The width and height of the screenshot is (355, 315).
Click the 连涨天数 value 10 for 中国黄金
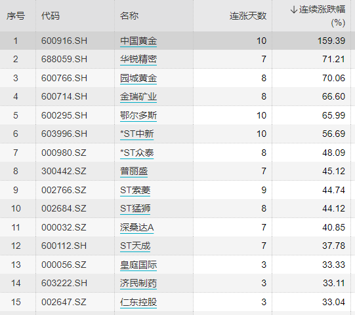[262, 41]
